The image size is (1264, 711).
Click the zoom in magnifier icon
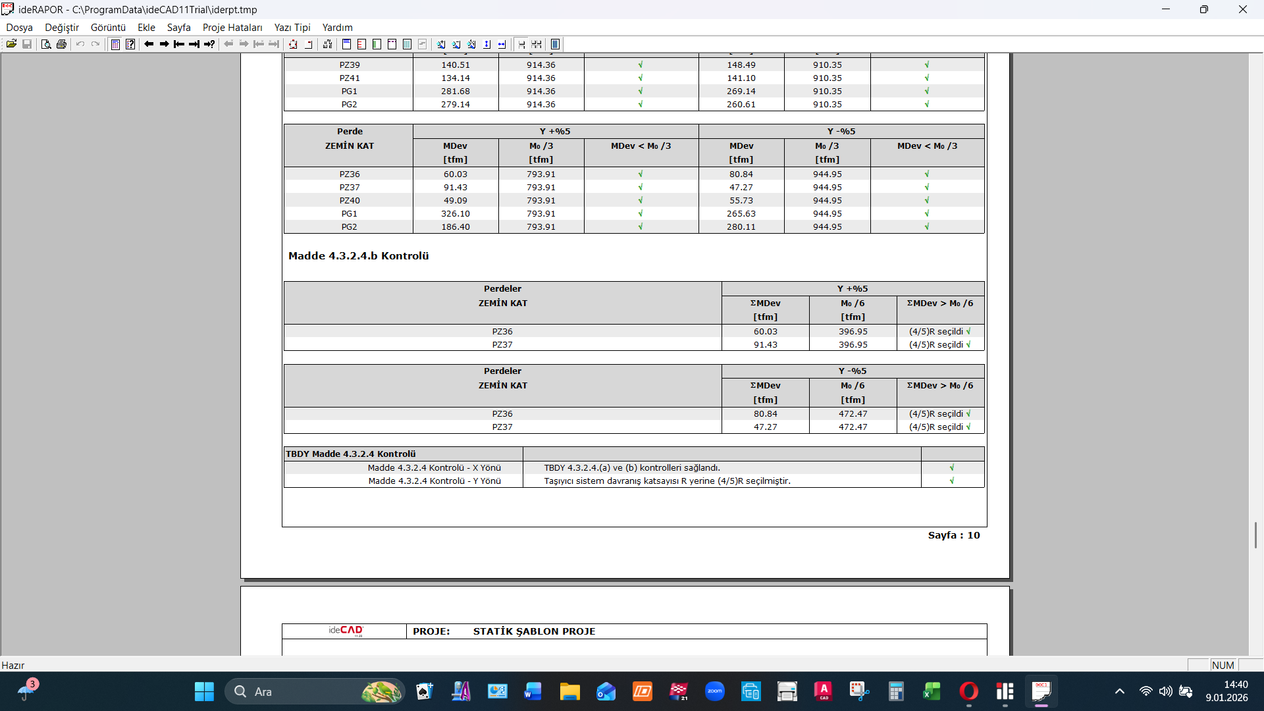441,44
